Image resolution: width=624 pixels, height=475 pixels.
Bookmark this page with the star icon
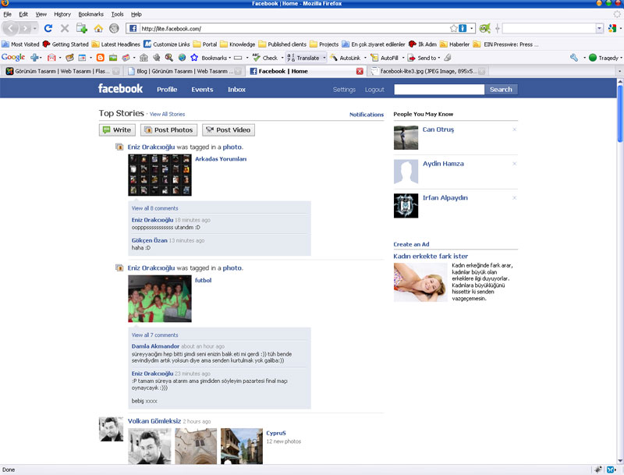(x=453, y=28)
